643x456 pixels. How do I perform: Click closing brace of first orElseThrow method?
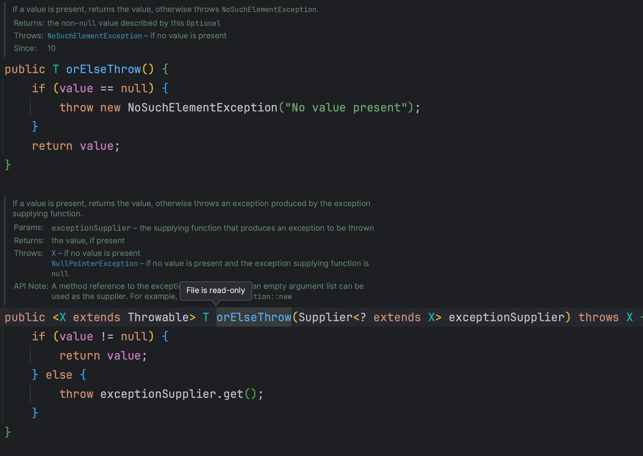pyautogui.click(x=8, y=165)
